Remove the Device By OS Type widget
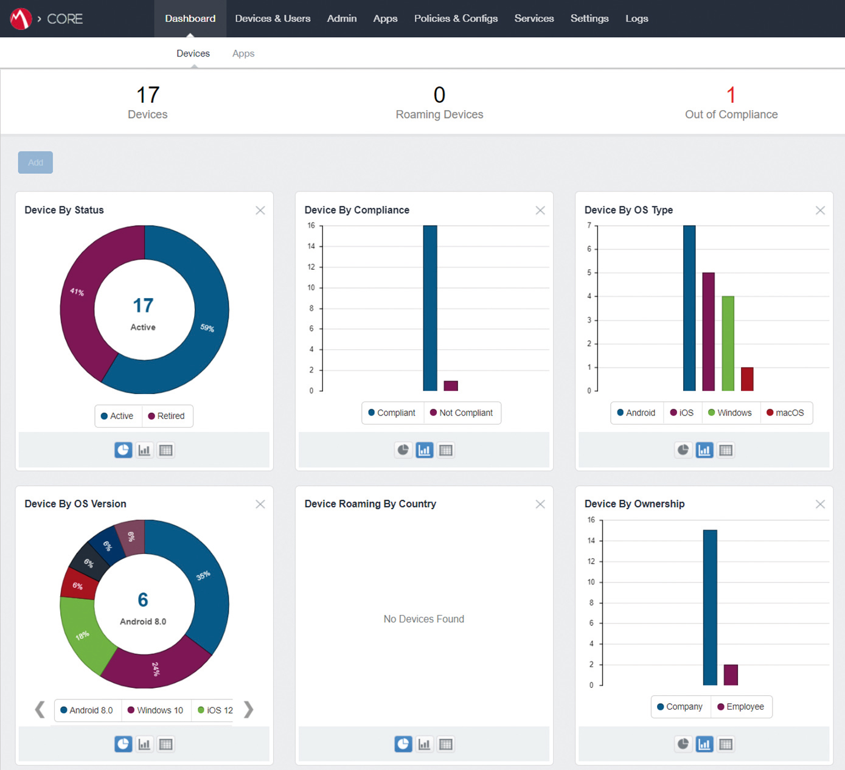 (820, 210)
